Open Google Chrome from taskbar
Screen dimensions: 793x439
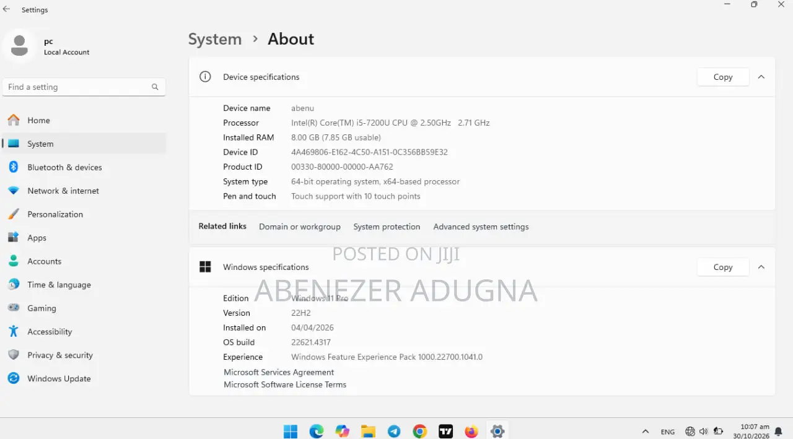[x=420, y=431]
